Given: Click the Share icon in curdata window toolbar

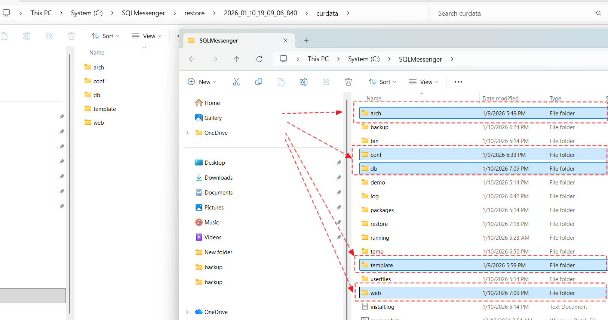Looking at the screenshot, I should click(x=49, y=36).
